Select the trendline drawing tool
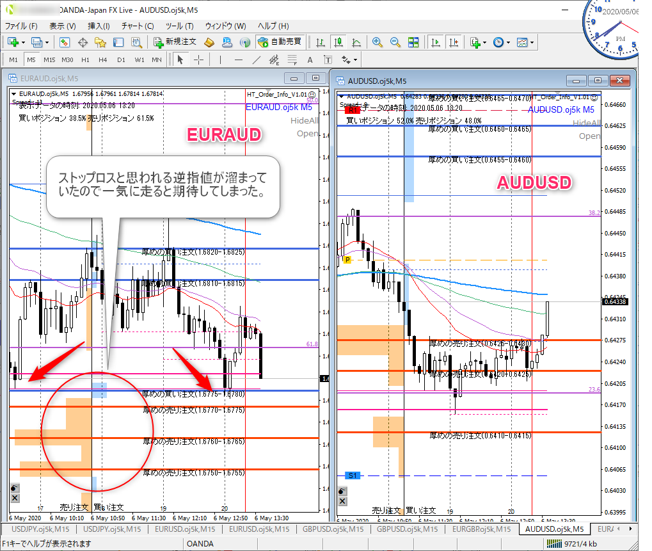The image size is (652, 551). tap(257, 60)
